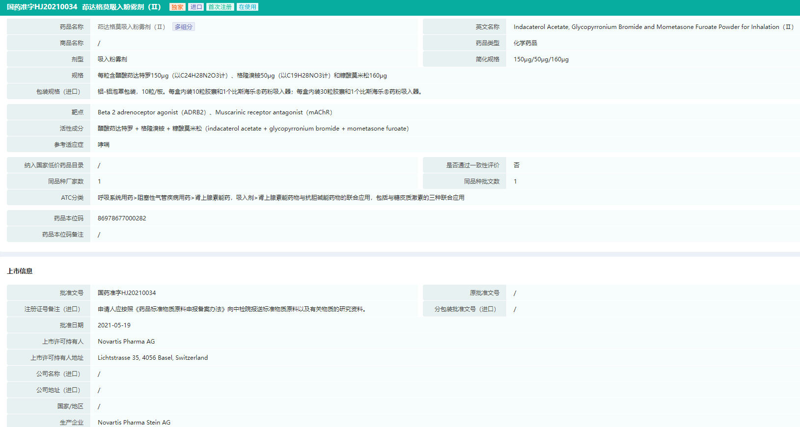Select the 批准日期 field label
Viewport: 800px width, 427px height.
tap(72, 325)
